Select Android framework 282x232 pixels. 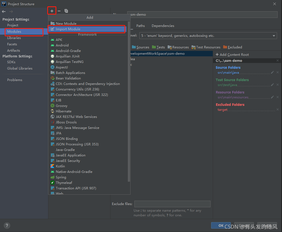click(88, 45)
